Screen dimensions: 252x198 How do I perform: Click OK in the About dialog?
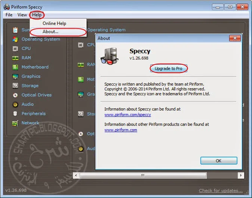219,161
